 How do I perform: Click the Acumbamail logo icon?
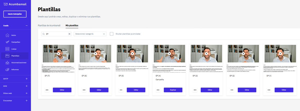(5, 4)
